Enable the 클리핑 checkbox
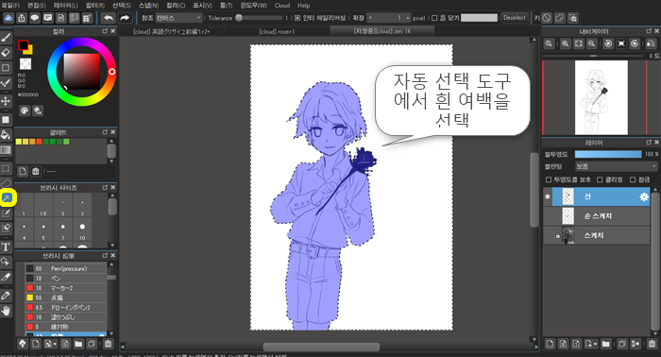The image size is (661, 357). (x=600, y=179)
